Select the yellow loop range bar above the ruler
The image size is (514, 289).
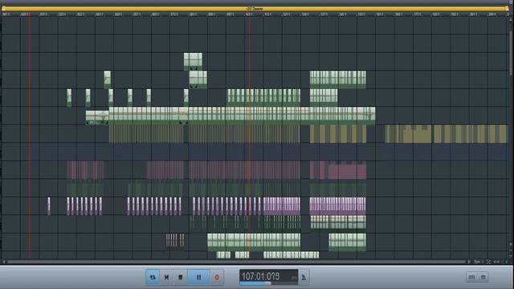click(255, 9)
